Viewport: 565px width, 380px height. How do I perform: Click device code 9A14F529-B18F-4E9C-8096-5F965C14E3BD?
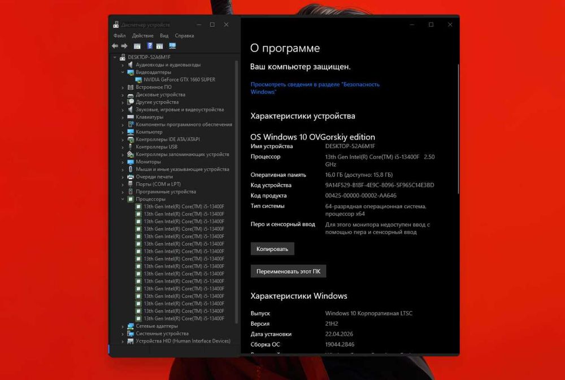[x=380, y=185]
